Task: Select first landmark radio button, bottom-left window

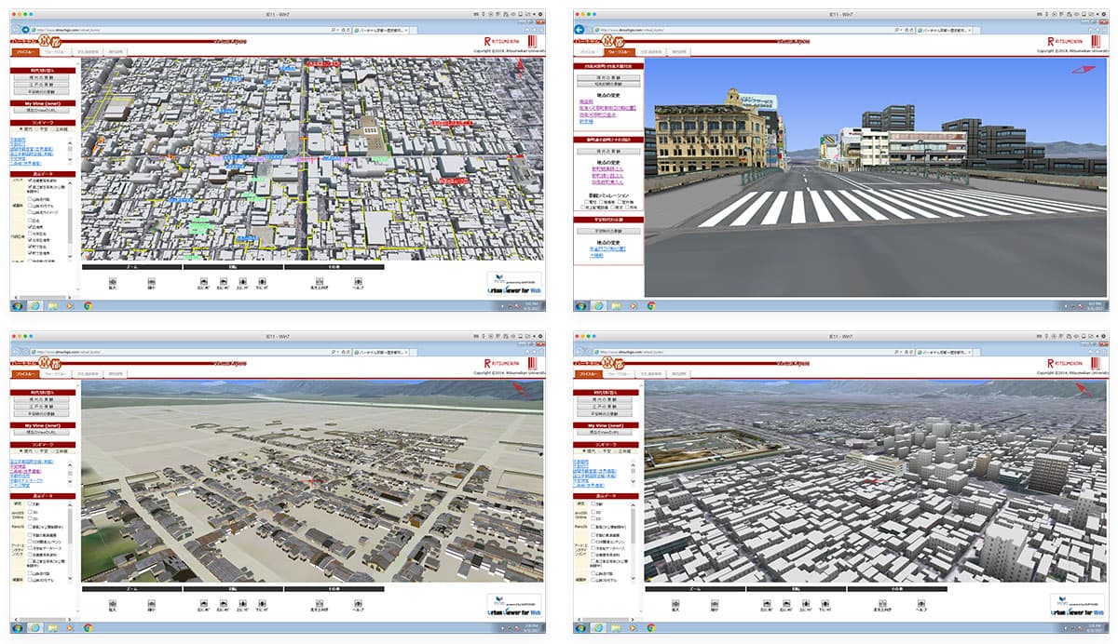Action: [x=22, y=451]
